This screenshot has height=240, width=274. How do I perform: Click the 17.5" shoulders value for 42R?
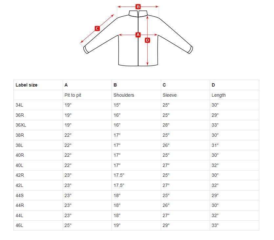(x=119, y=175)
